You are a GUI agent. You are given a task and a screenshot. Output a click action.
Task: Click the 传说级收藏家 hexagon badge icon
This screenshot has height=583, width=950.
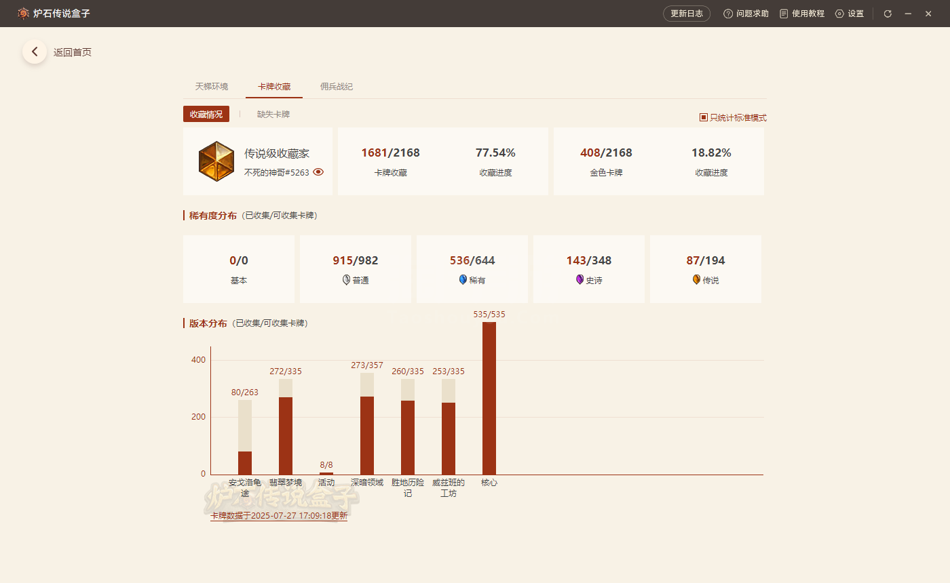pos(216,161)
